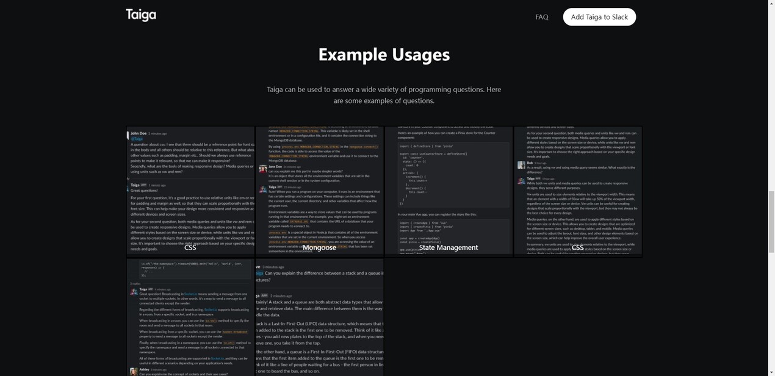The height and width of the screenshot is (376, 775).
Task: View the State Management example screenshot
Action: pyautogui.click(x=449, y=191)
